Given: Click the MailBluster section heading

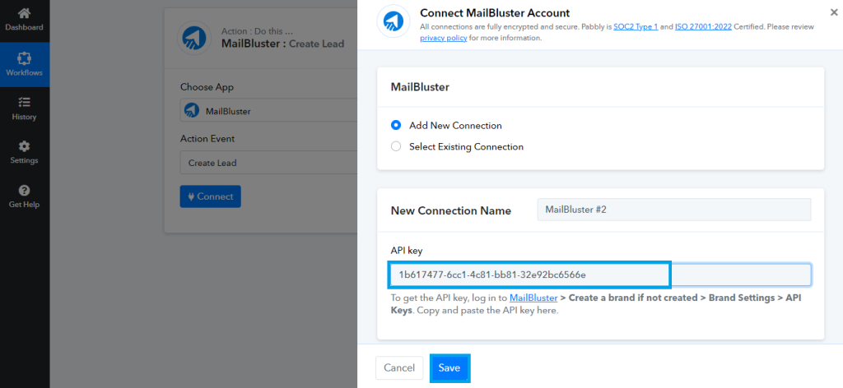Looking at the screenshot, I should 420,87.
